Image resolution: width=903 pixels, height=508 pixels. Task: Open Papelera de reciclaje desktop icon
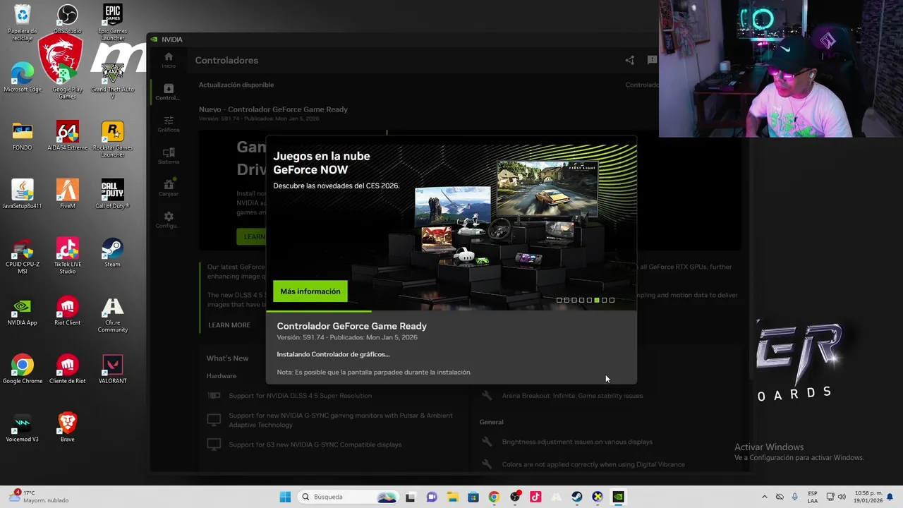[23, 23]
